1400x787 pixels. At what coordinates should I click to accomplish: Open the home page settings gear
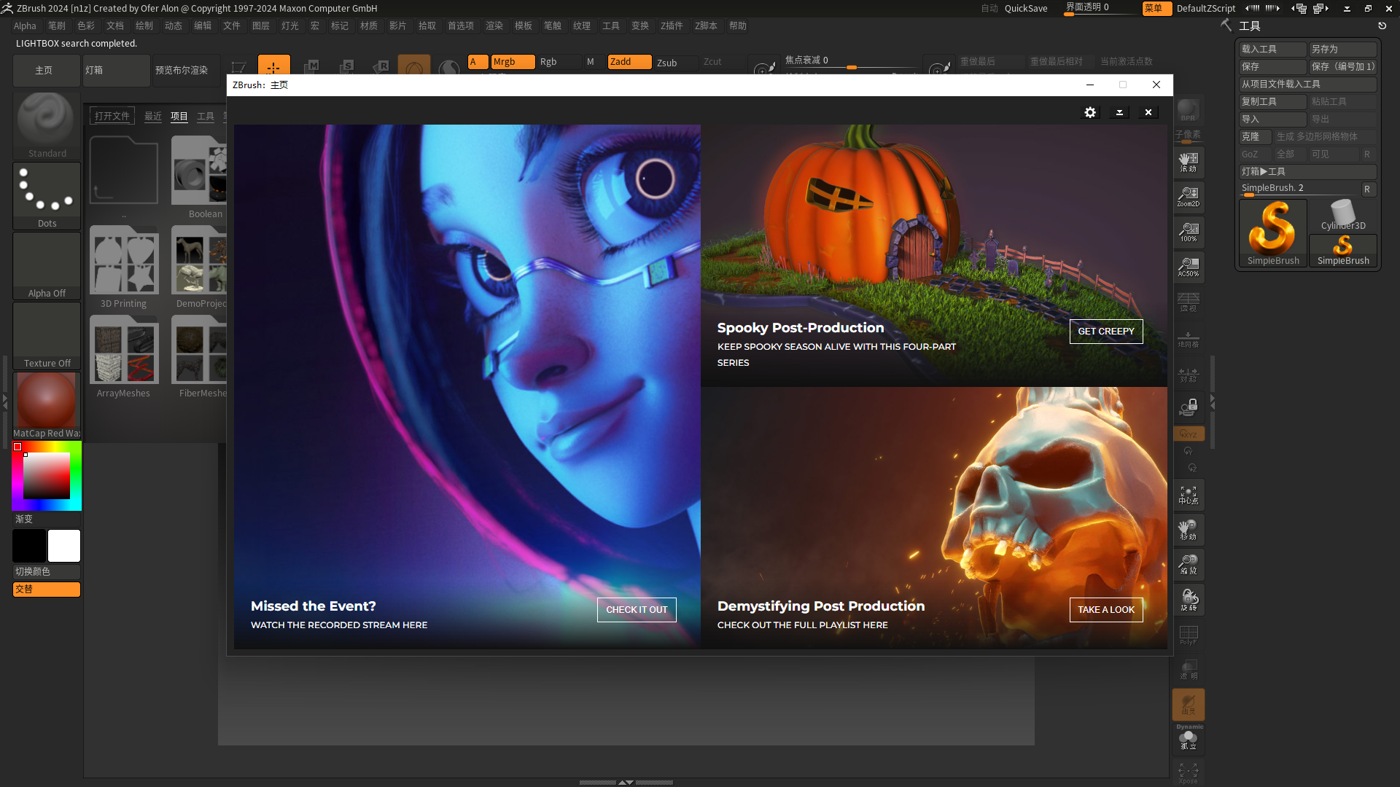pos(1090,112)
